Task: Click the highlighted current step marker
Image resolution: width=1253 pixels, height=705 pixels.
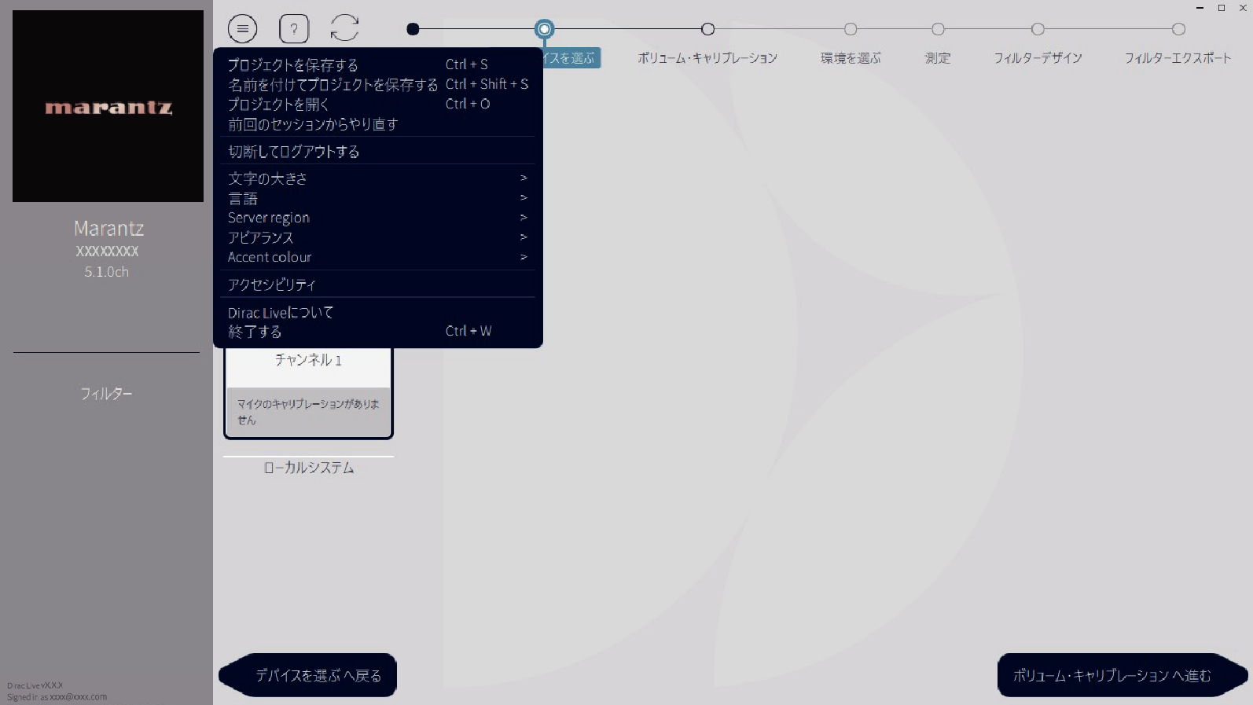Action: pyautogui.click(x=544, y=29)
